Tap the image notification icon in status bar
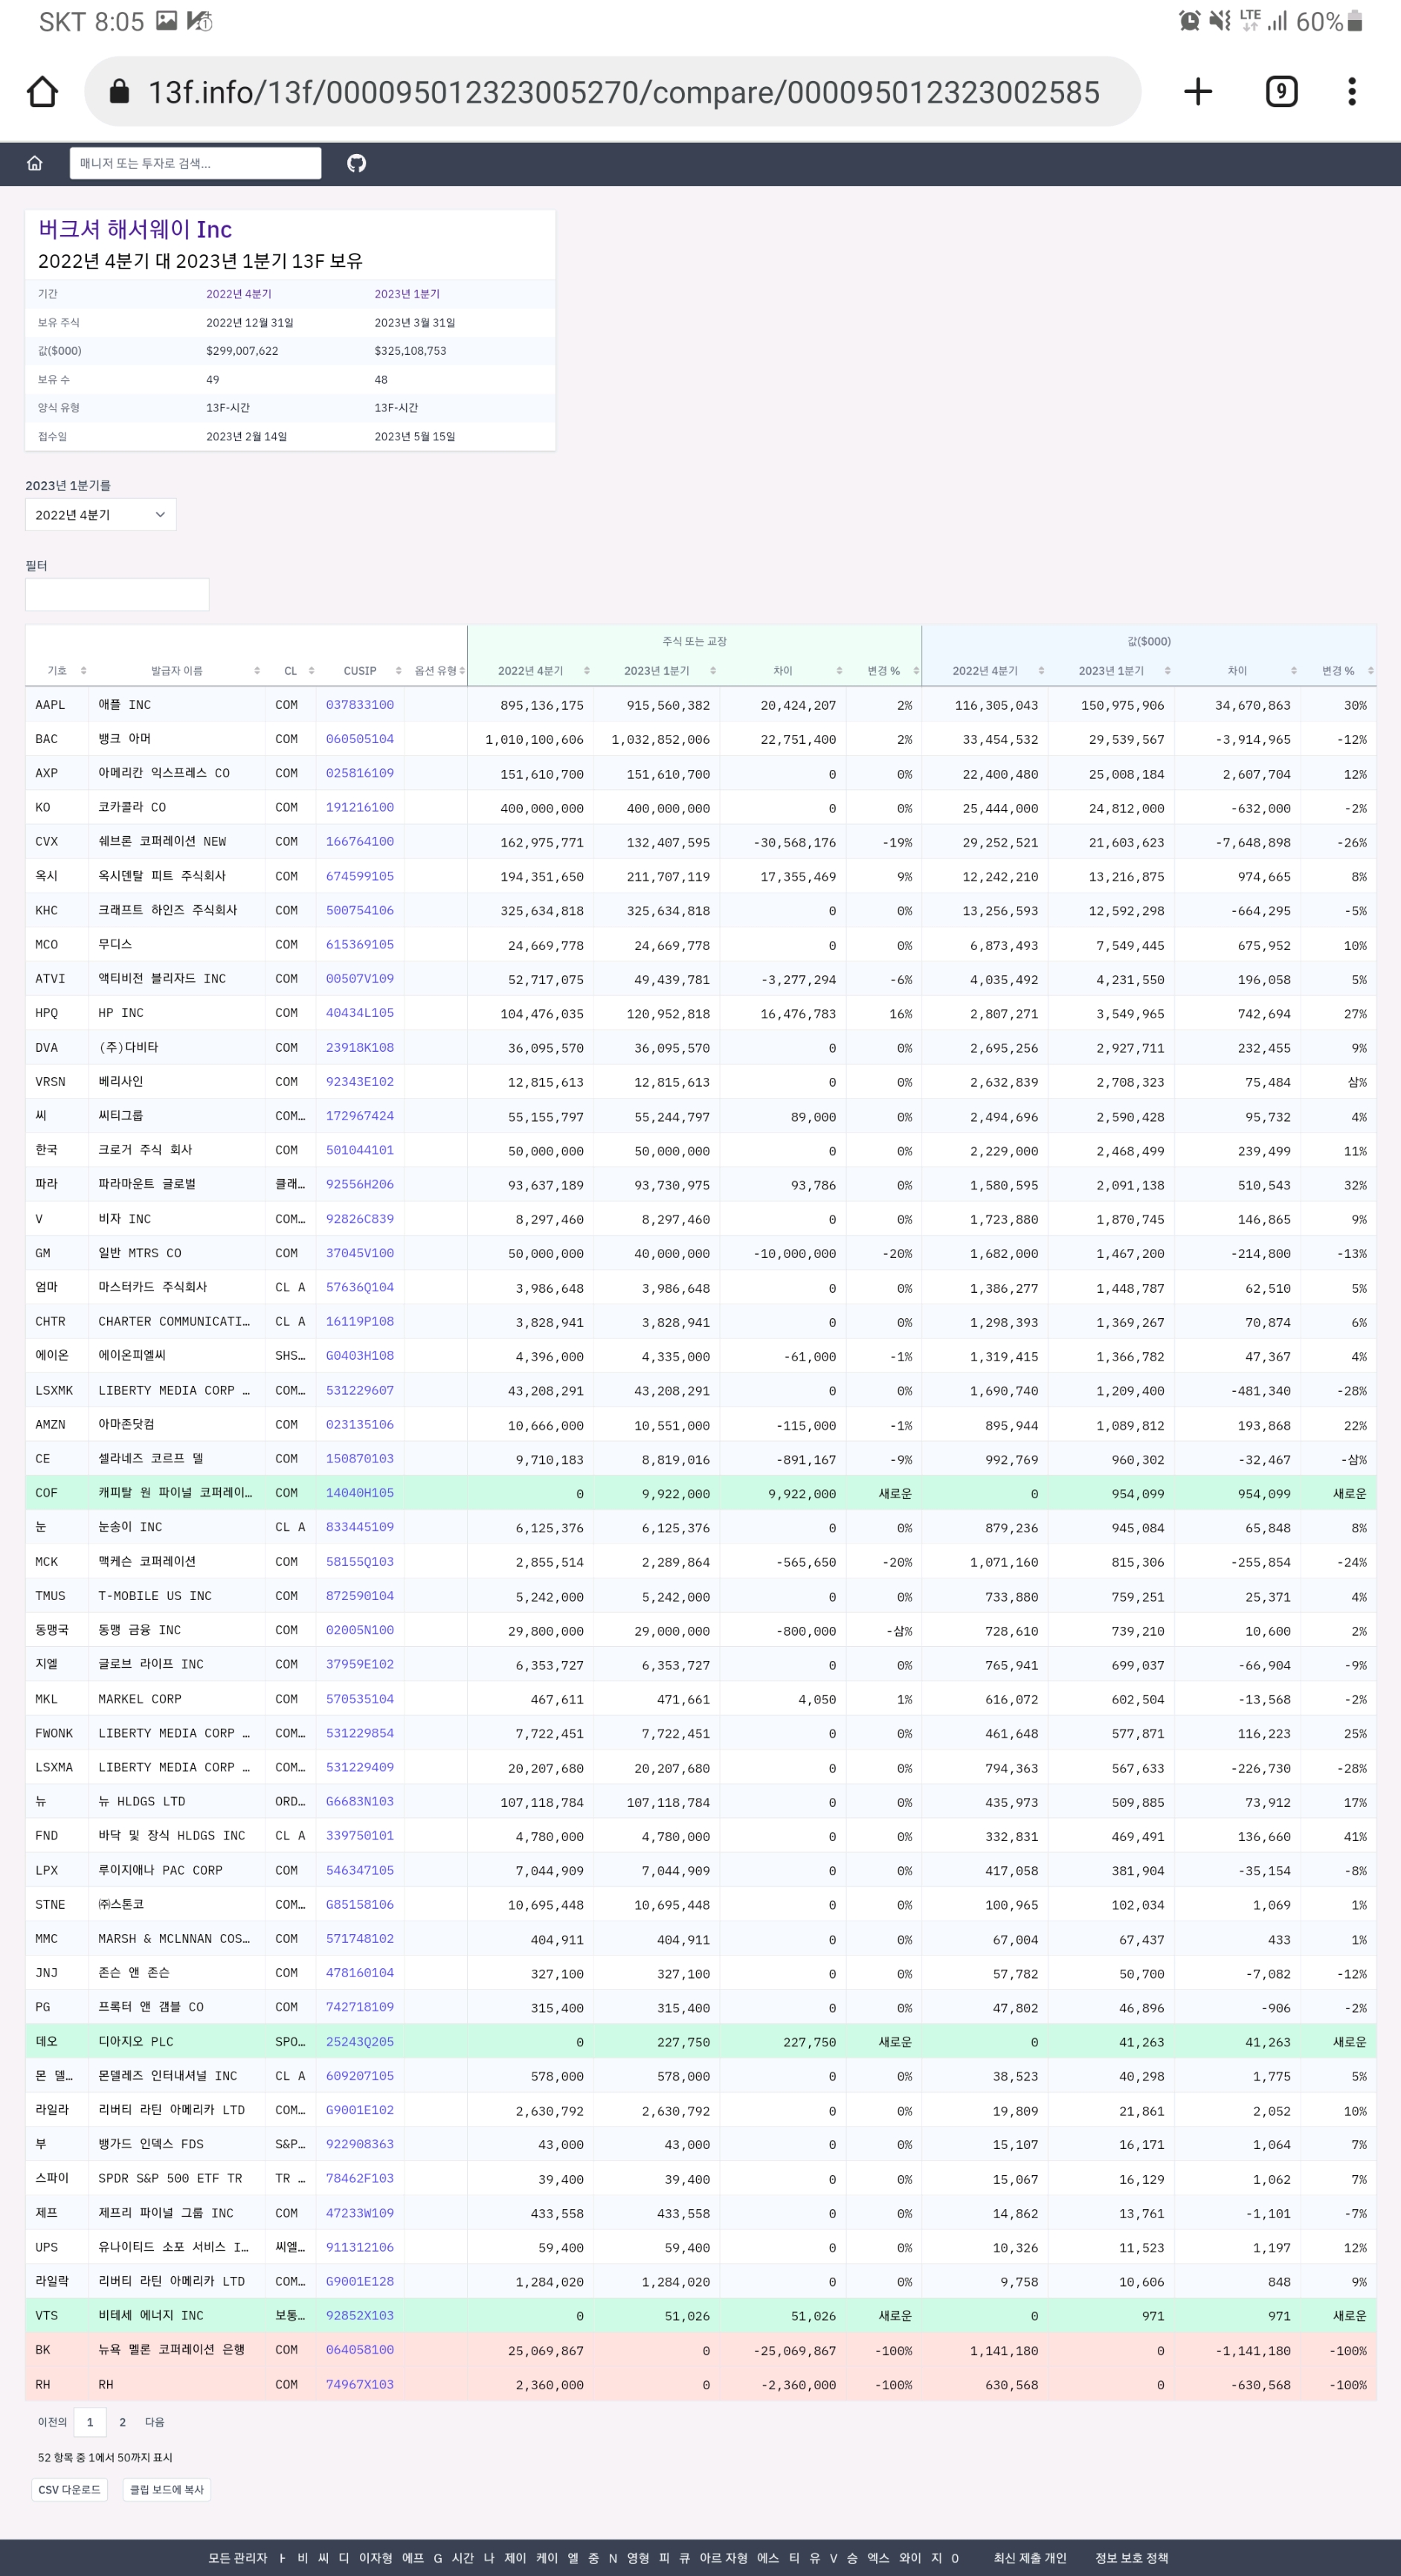1401x2576 pixels. click(166, 20)
